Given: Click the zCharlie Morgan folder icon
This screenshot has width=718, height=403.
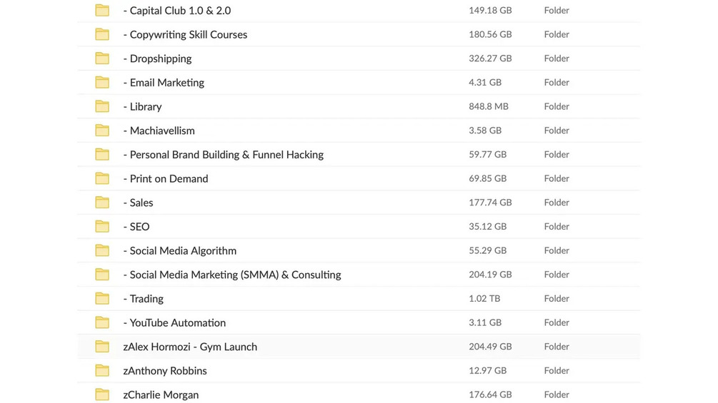Looking at the screenshot, I should pyautogui.click(x=102, y=394).
